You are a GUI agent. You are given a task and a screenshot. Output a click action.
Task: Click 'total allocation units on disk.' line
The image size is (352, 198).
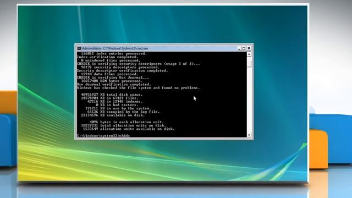[123, 125]
